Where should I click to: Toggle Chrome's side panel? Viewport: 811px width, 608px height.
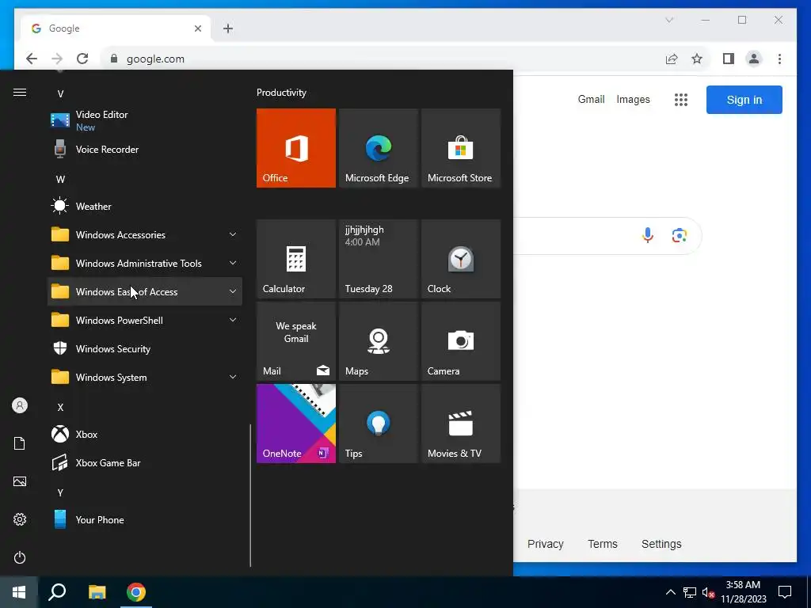(729, 59)
